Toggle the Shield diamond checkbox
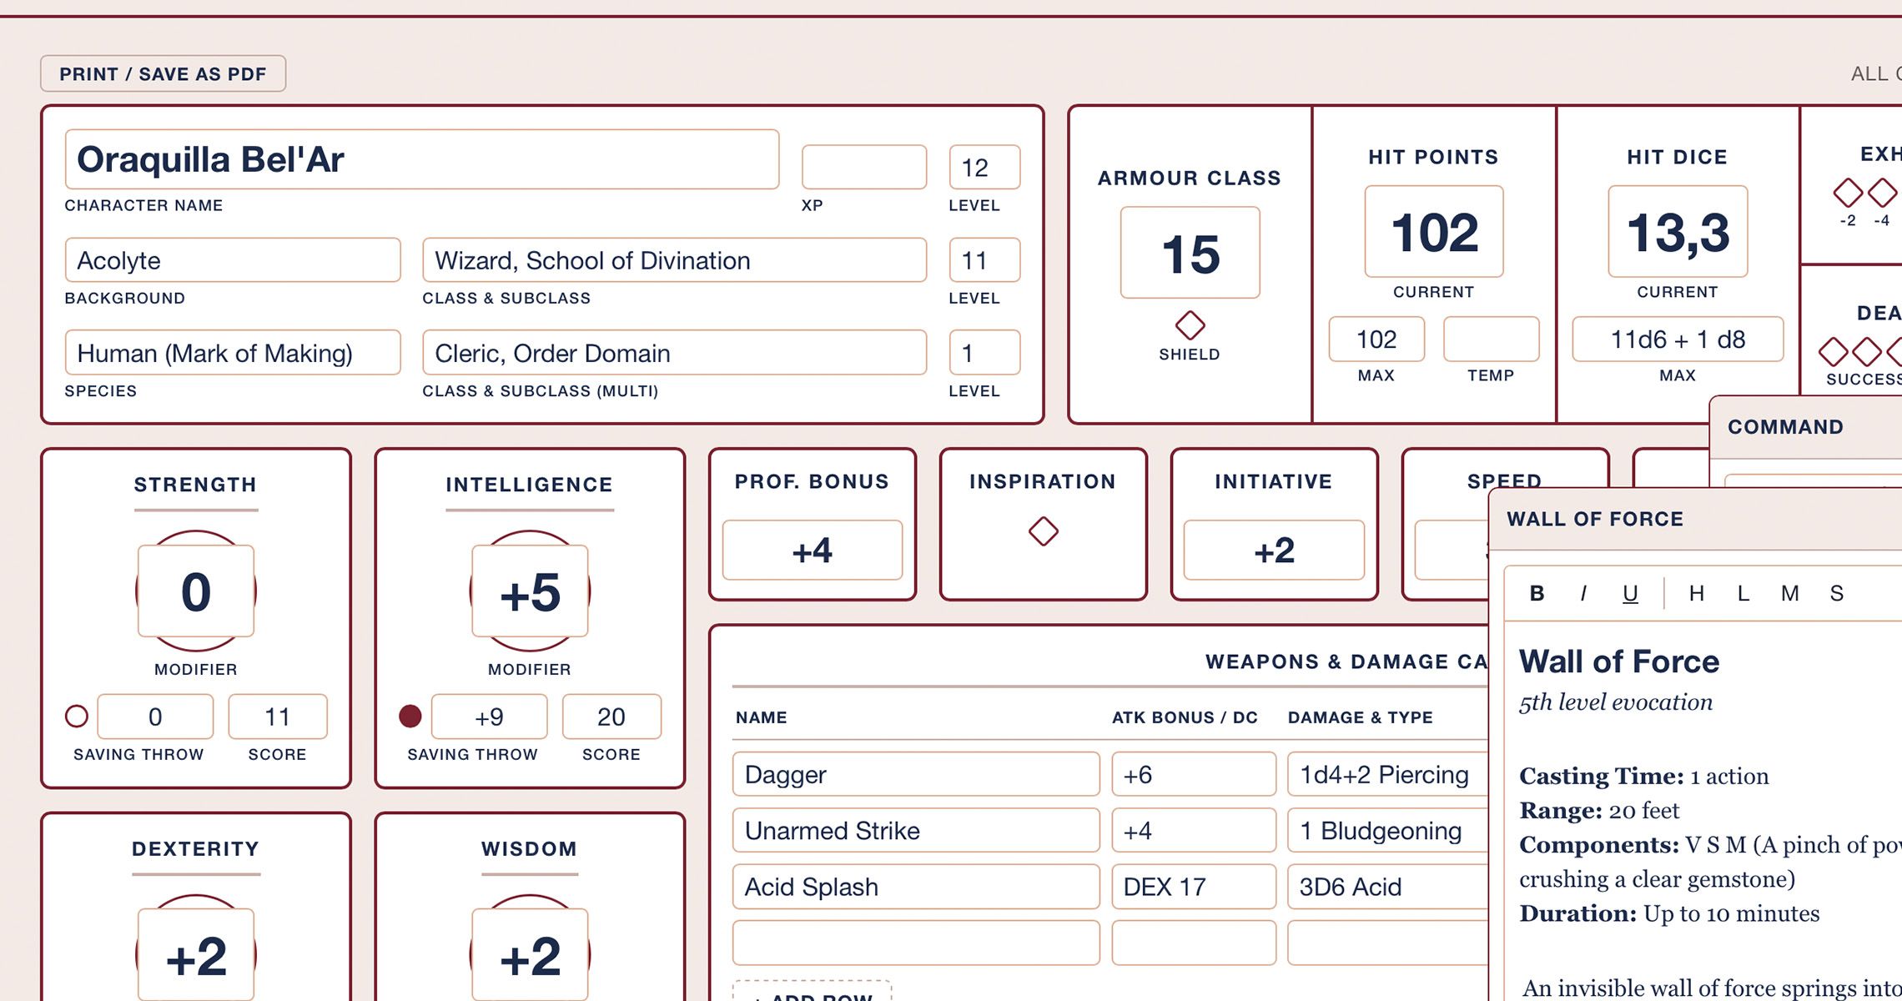Image resolution: width=1902 pixels, height=1001 pixels. point(1190,325)
